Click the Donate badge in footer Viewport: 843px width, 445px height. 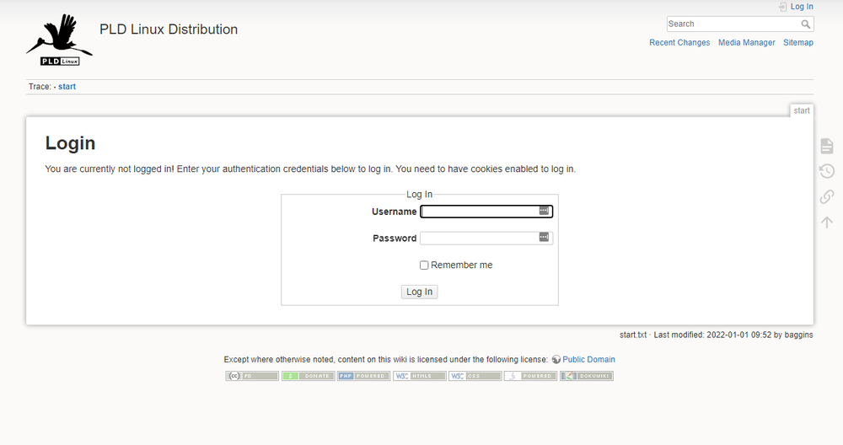pos(308,376)
